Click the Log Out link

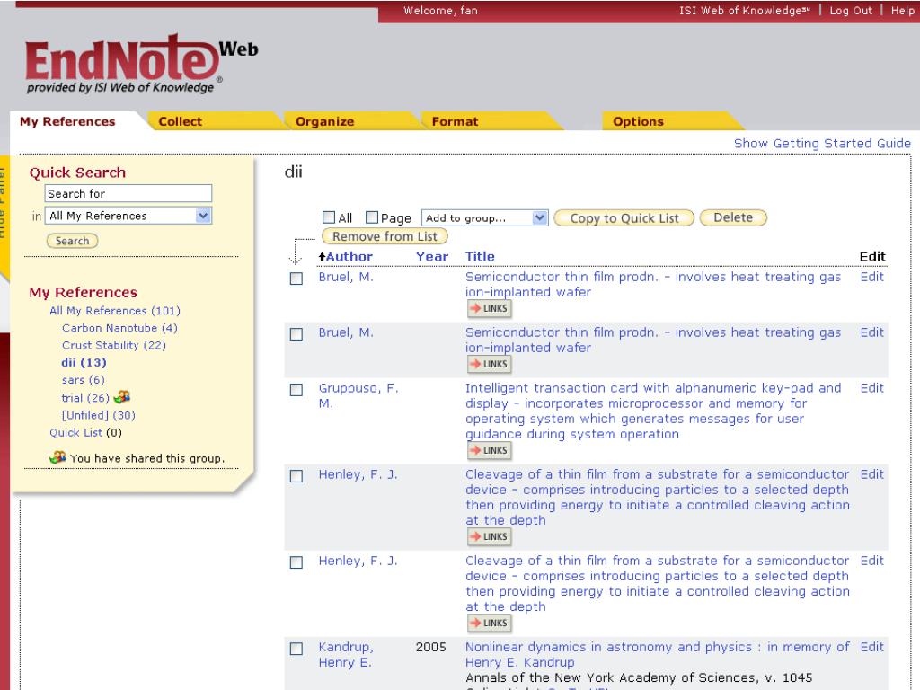851,11
